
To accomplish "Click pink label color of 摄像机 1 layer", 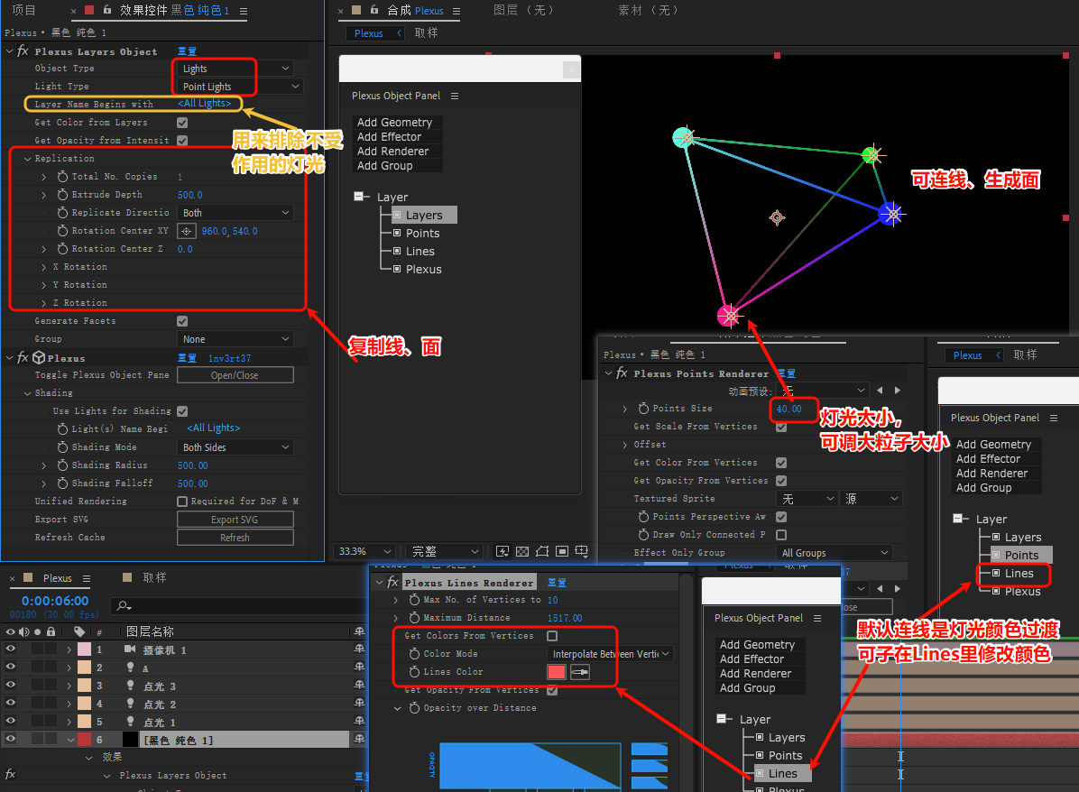I will 85,649.
